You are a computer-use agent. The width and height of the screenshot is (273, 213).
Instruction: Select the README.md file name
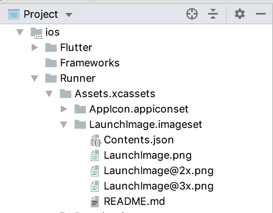(x=134, y=201)
